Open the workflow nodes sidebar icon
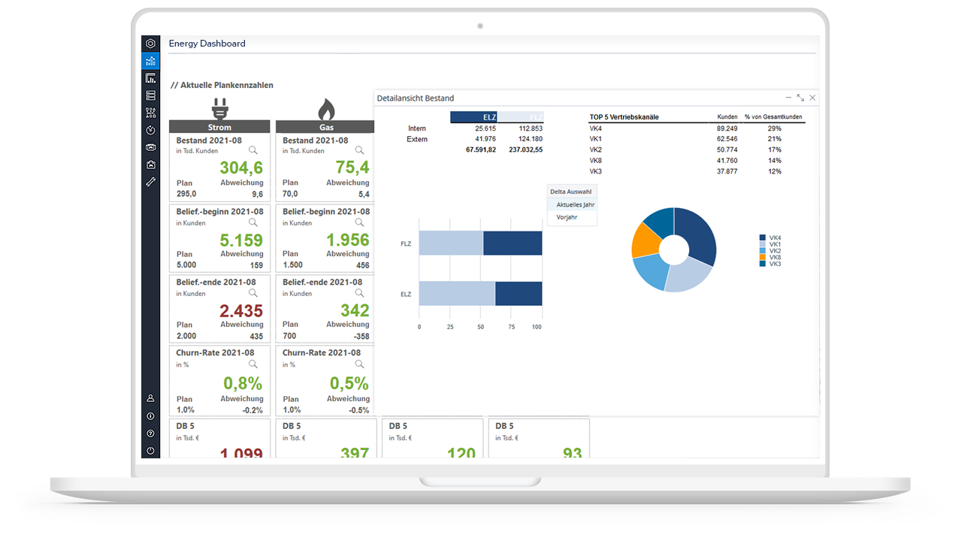The width and height of the screenshot is (962, 541). point(150,113)
